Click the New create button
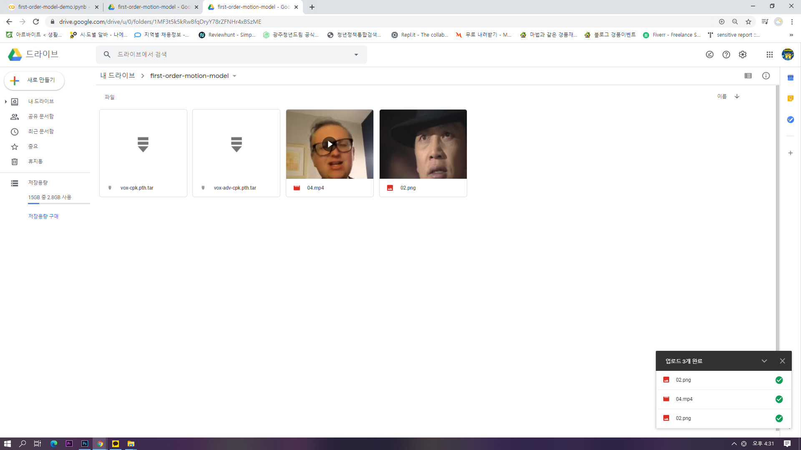This screenshot has height=450, width=801. [x=34, y=80]
